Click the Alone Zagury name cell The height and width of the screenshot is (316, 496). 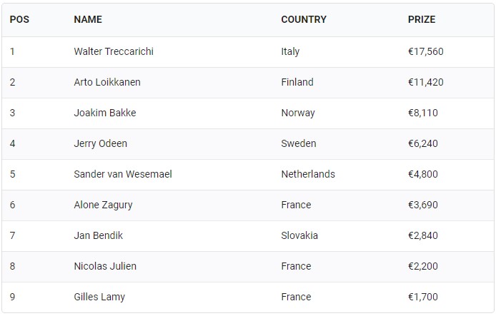tap(103, 205)
